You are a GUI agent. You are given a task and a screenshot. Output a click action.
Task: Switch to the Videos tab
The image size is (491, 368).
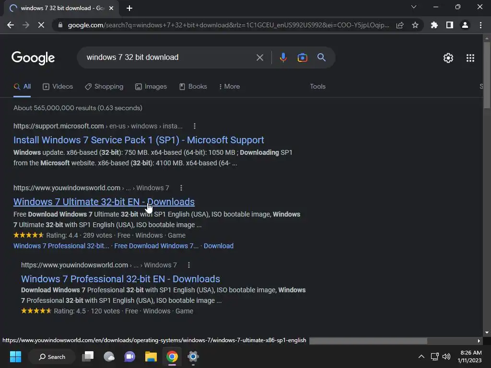pos(58,87)
